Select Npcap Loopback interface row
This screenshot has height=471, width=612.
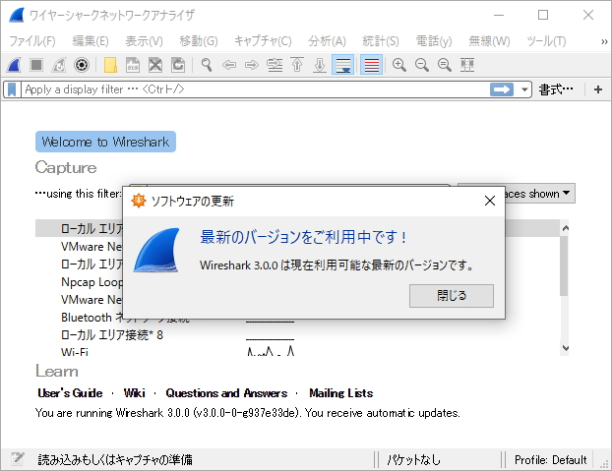pos(92,282)
